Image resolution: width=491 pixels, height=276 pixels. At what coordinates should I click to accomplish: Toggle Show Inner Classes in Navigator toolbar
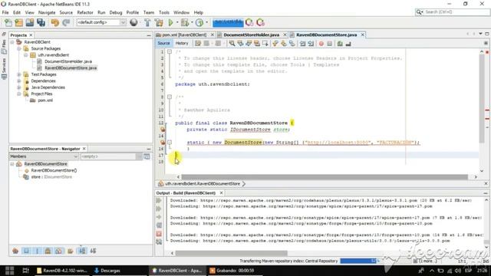(x=59, y=251)
